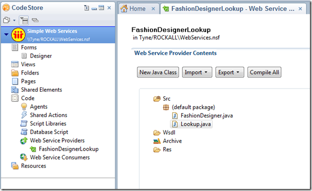The width and height of the screenshot is (312, 191).
Task: Select the Src folder
Action: pos(166,99)
